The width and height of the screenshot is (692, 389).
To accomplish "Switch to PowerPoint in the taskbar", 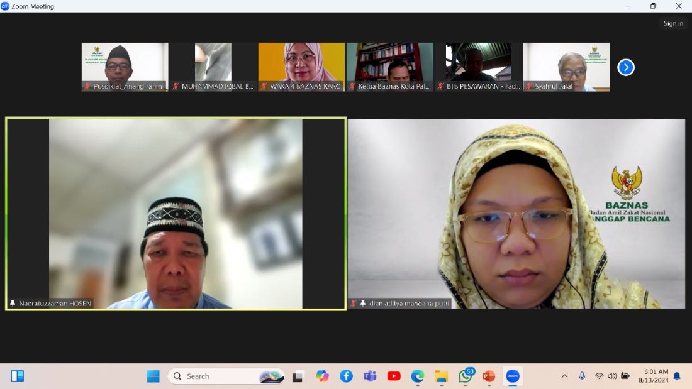I will click(x=489, y=376).
